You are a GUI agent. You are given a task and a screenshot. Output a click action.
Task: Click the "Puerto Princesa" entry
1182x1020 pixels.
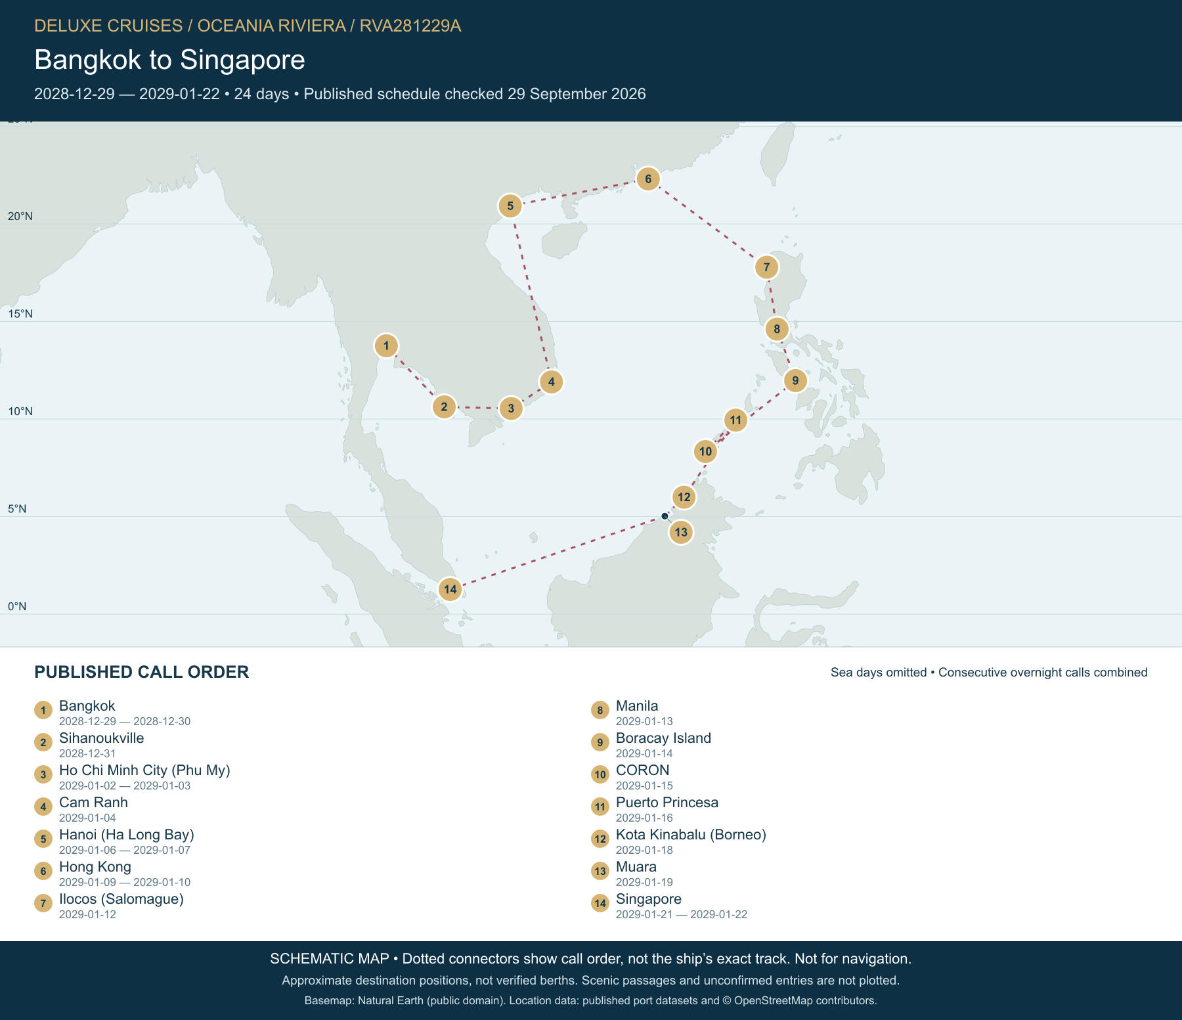pyautogui.click(x=667, y=803)
